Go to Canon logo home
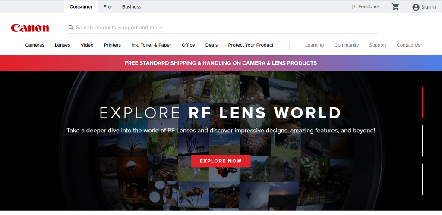442x215 pixels. [30, 28]
